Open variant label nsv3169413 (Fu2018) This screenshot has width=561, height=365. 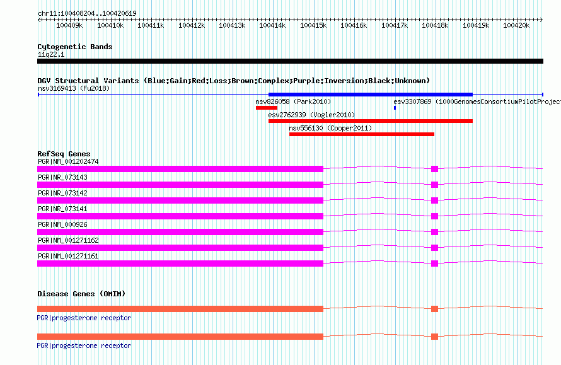[x=74, y=88]
